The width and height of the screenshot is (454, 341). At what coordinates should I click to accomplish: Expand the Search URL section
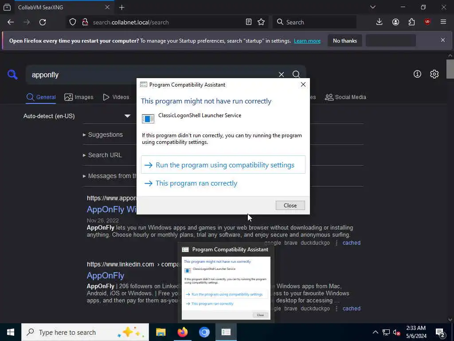102,155
